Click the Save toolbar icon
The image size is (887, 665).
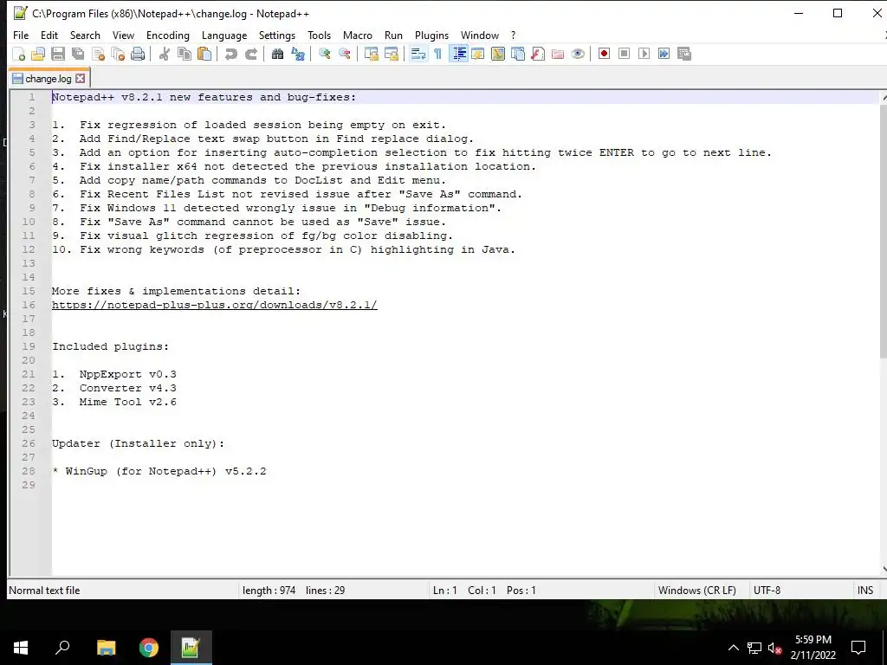coord(58,55)
